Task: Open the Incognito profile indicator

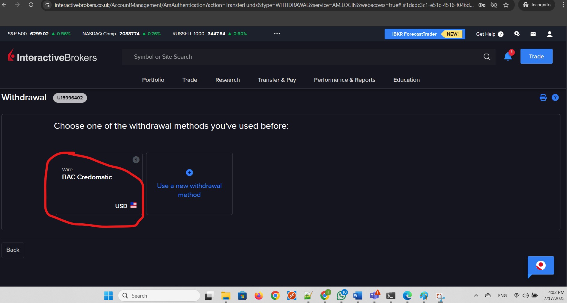Action: [537, 5]
